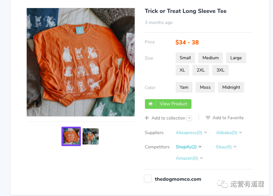Open the Add to collection dropdown arrow
Viewport: 273px width, 196px height.
pos(189,118)
